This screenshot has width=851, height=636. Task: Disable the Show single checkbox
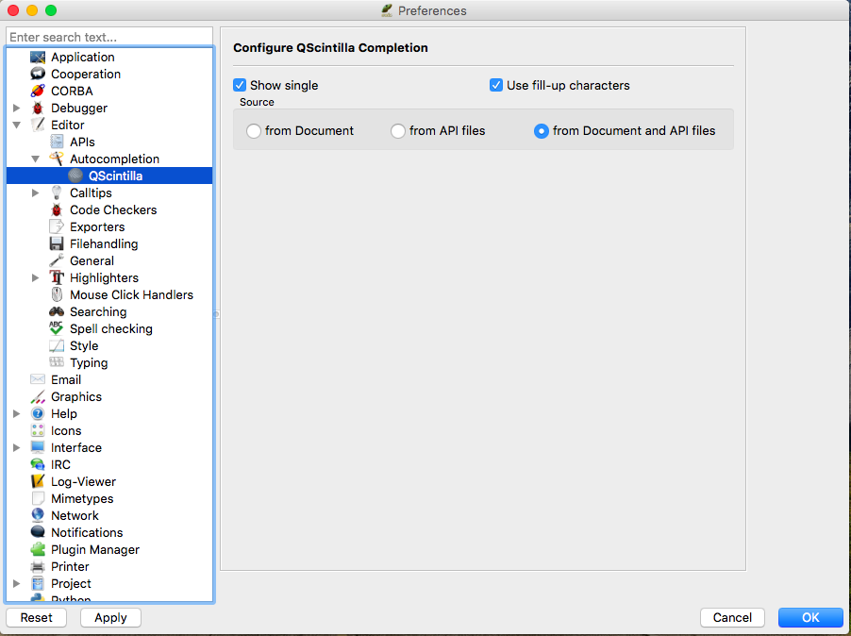[240, 85]
